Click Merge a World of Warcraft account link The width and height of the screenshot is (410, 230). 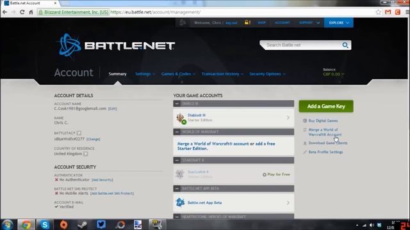pos(213,144)
